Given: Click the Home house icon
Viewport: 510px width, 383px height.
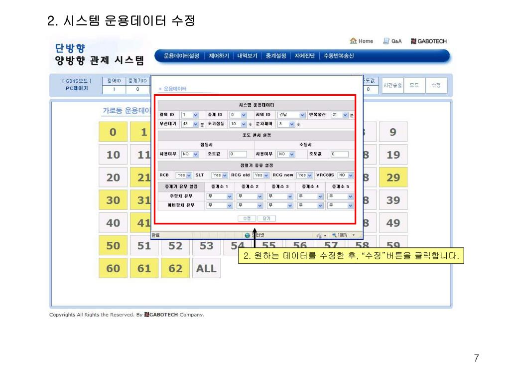Looking at the screenshot, I should pos(353,41).
